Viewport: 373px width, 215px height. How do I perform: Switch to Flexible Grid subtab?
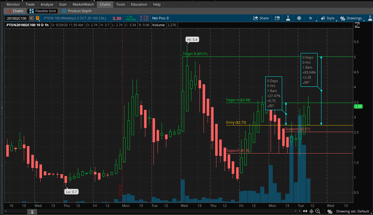click(x=43, y=11)
